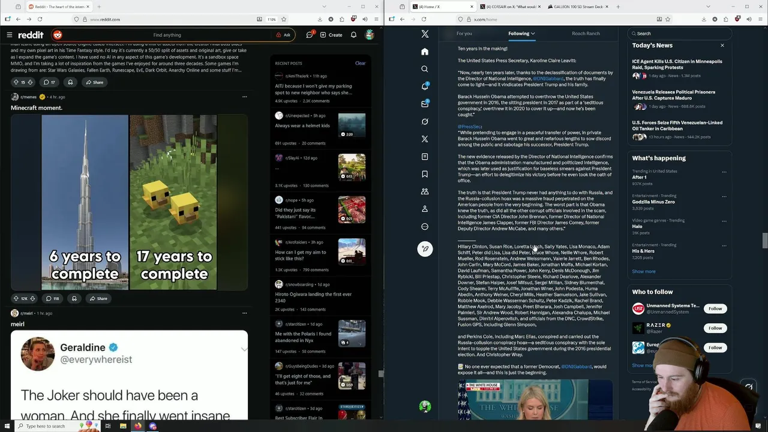
Task: Click the Reddit logo to go home
Action: tap(31, 35)
